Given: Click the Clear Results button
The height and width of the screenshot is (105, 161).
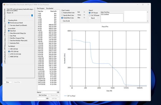Looking at the screenshot, I should (66, 21).
